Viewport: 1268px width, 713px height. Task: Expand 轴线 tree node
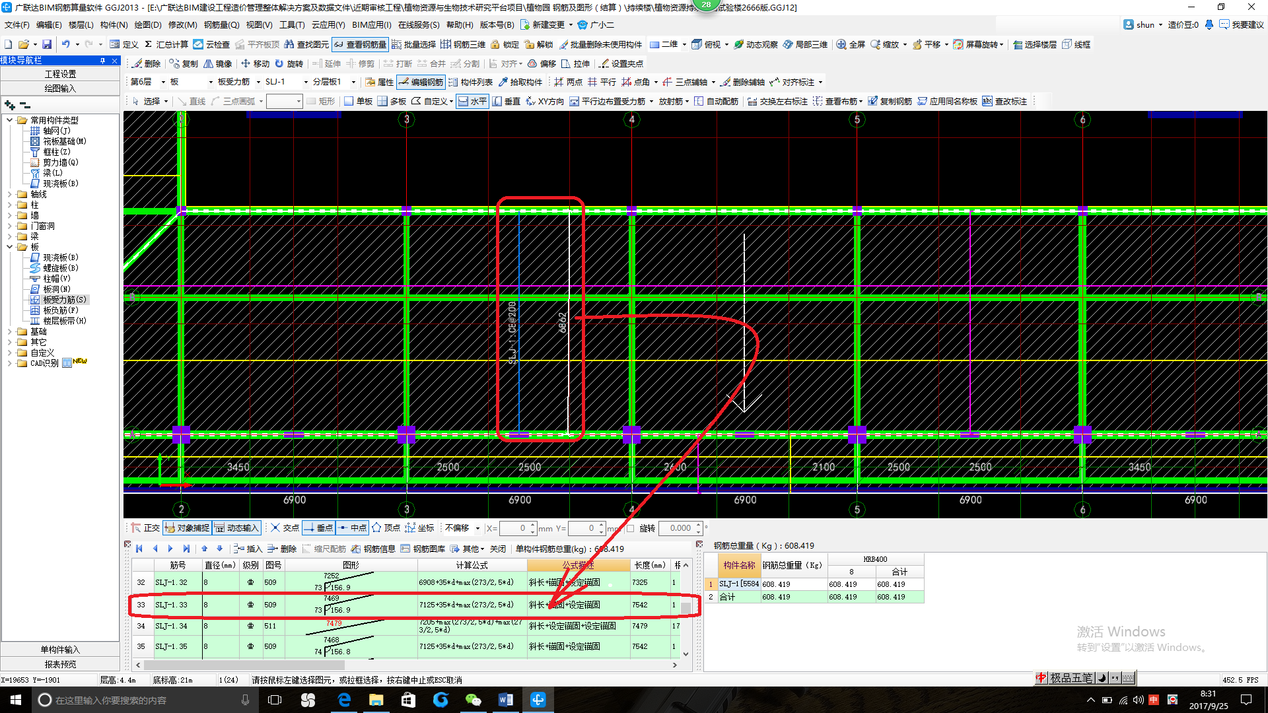click(9, 194)
